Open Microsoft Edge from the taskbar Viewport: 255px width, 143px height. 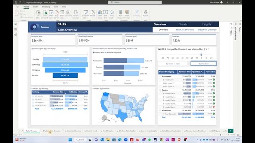120,139
